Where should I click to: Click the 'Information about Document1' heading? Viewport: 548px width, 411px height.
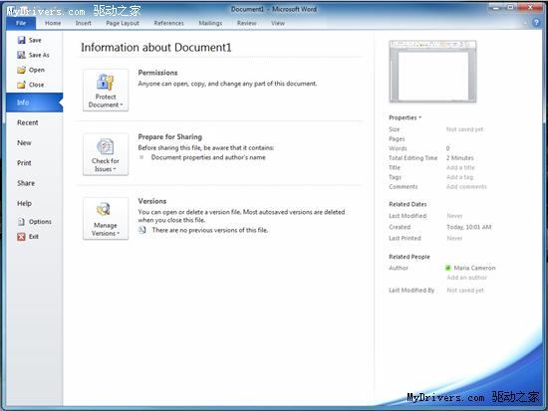pyautogui.click(x=156, y=48)
